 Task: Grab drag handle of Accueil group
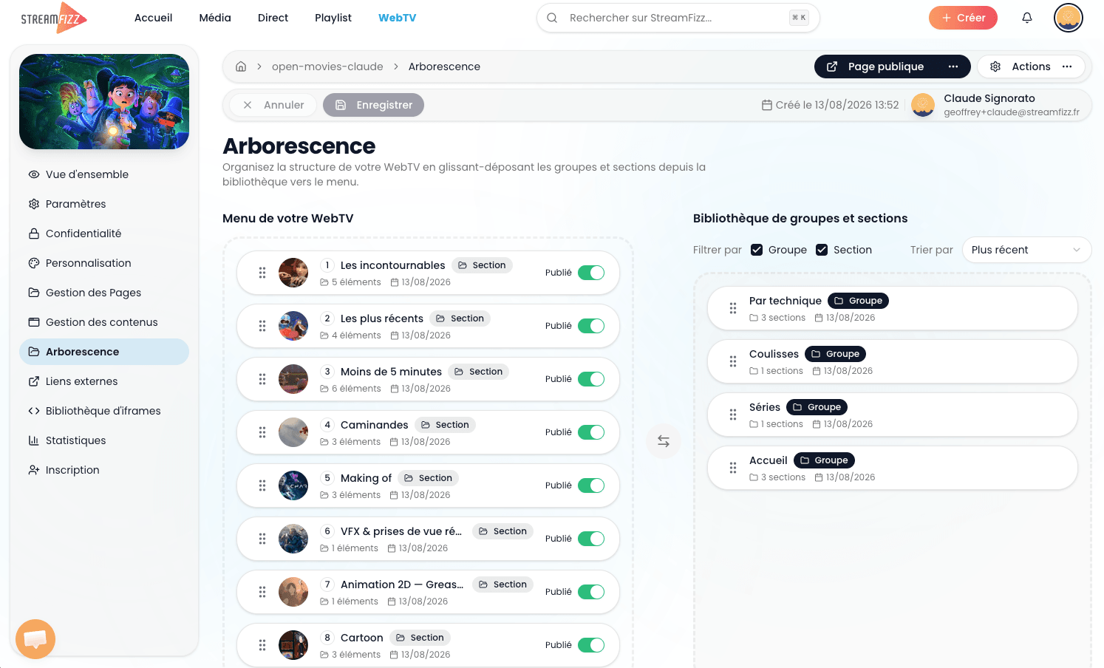tap(733, 468)
